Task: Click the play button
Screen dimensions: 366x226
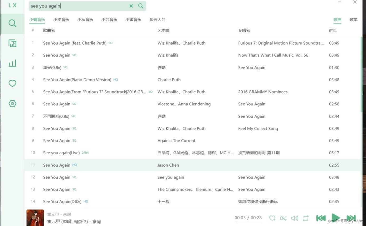Action: point(335,218)
